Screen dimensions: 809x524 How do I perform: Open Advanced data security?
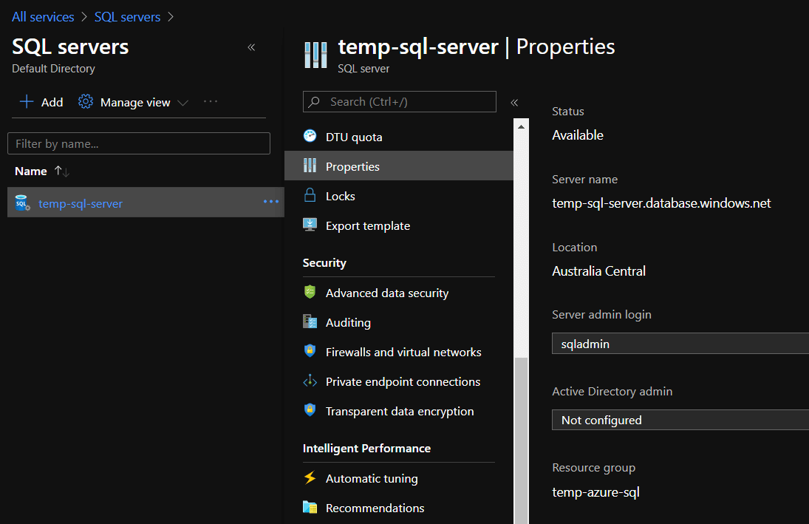click(x=399, y=292)
